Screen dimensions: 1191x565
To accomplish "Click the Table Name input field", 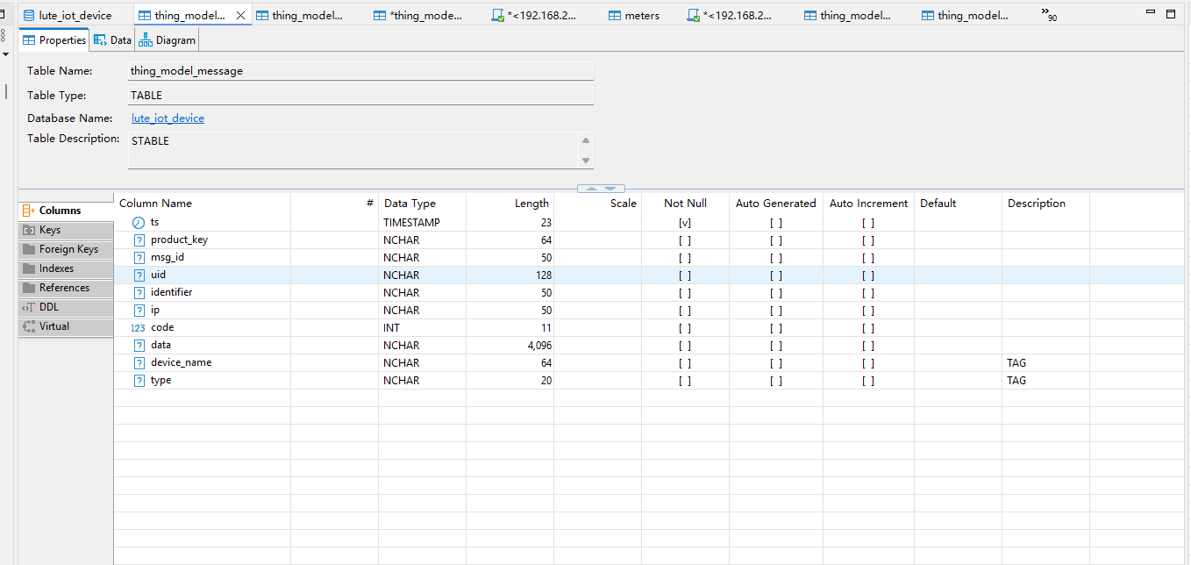I will [360, 71].
